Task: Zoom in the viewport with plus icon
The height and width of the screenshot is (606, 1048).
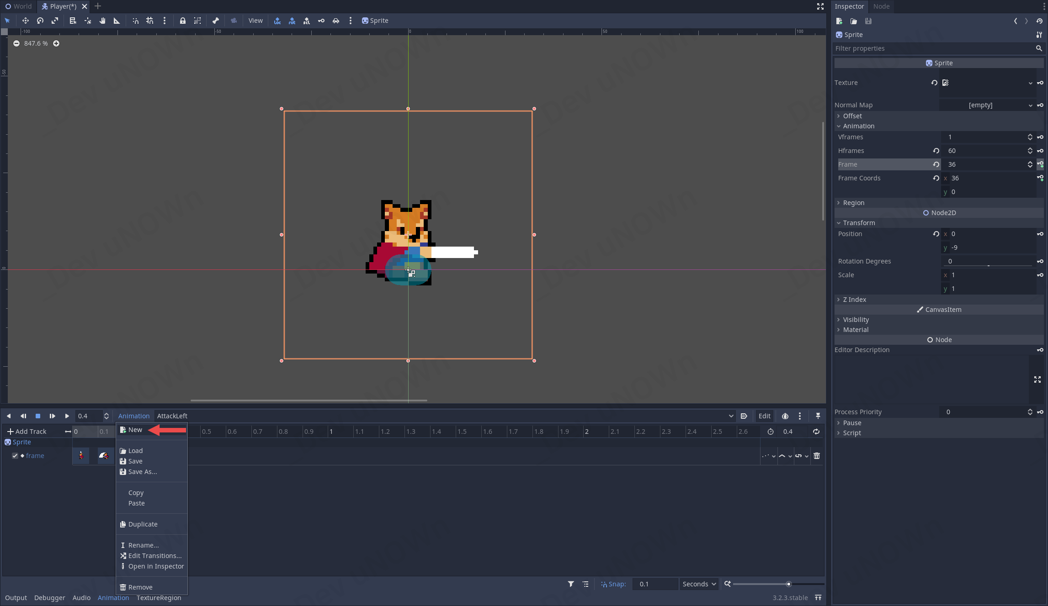Action: [x=56, y=43]
